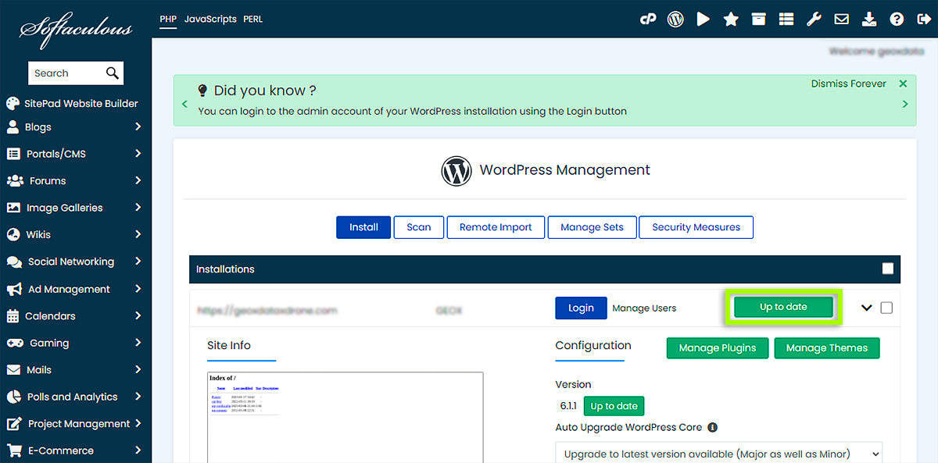The image size is (938, 463).
Task: Click the logout icon at top right
Action: [923, 20]
